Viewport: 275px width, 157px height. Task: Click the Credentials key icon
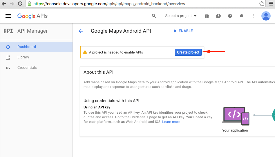[8, 68]
